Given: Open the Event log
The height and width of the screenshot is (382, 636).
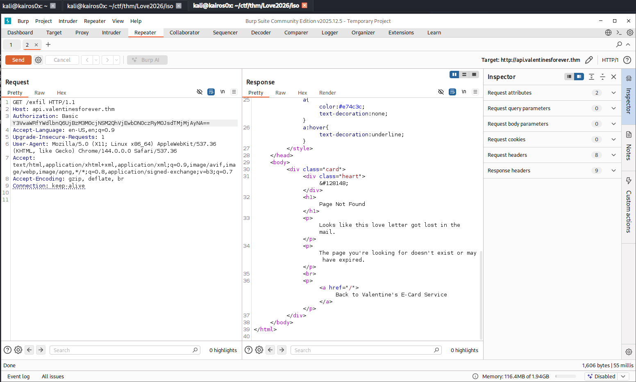Looking at the screenshot, I should pos(18,376).
